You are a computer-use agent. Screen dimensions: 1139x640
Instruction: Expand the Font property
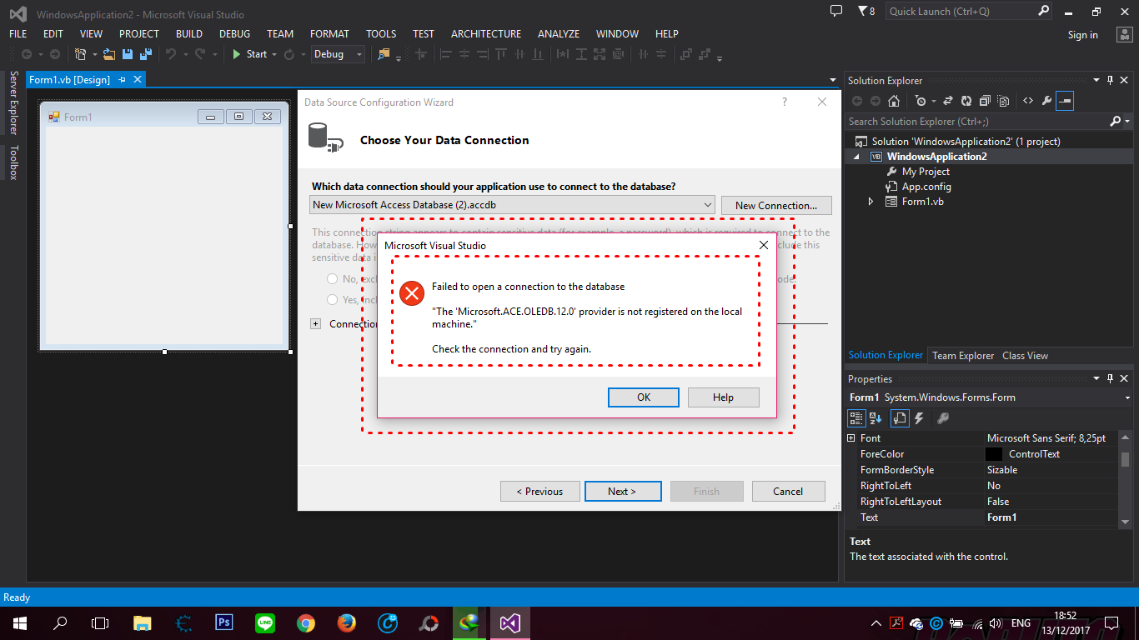coord(851,437)
